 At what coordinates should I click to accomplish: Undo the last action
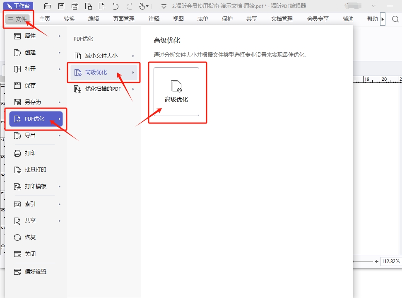click(116, 6)
